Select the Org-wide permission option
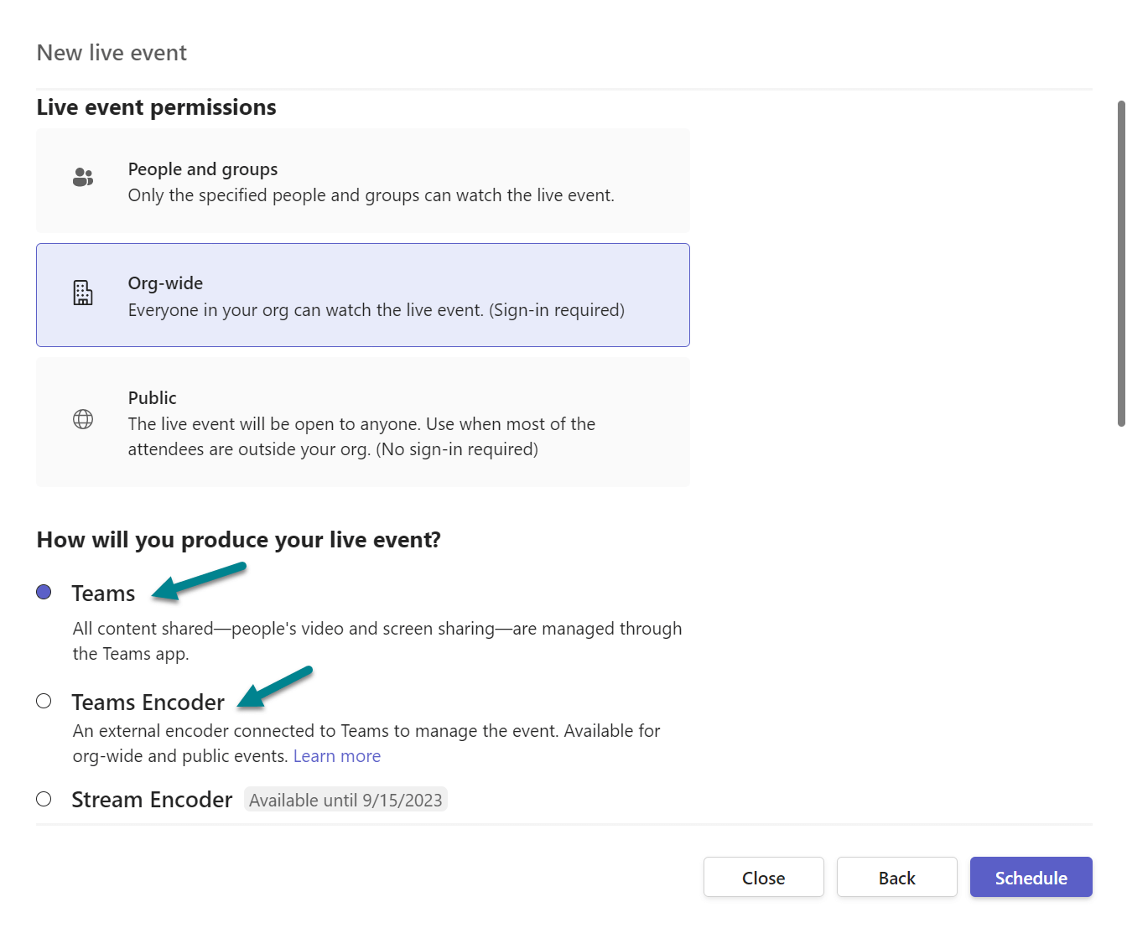Viewport: 1127px width, 928px height. 362,295
